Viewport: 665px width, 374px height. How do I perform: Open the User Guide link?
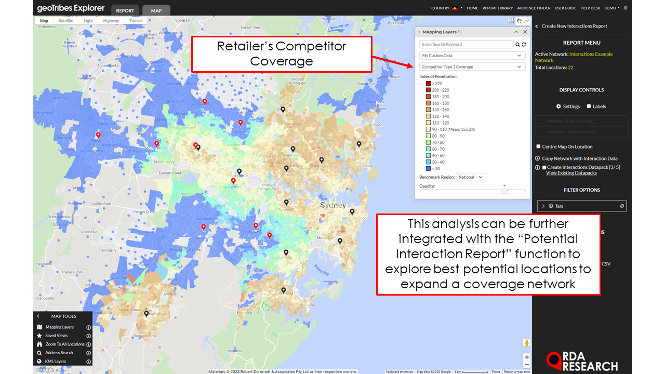click(x=565, y=8)
